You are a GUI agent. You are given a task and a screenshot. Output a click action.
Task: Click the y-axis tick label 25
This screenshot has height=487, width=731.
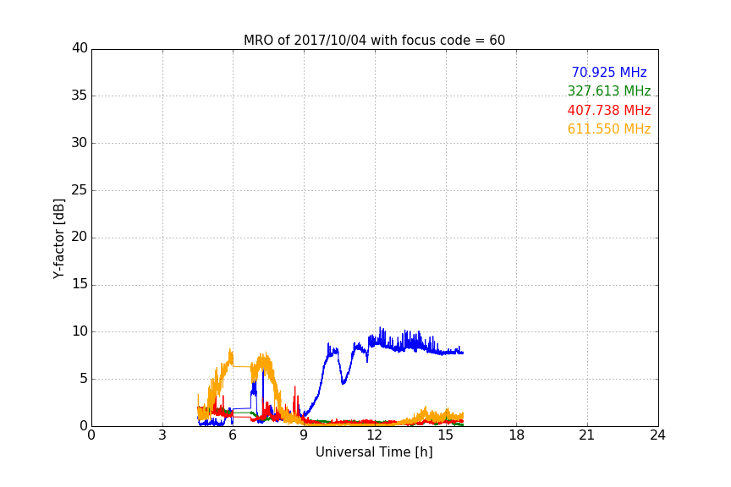(80, 189)
